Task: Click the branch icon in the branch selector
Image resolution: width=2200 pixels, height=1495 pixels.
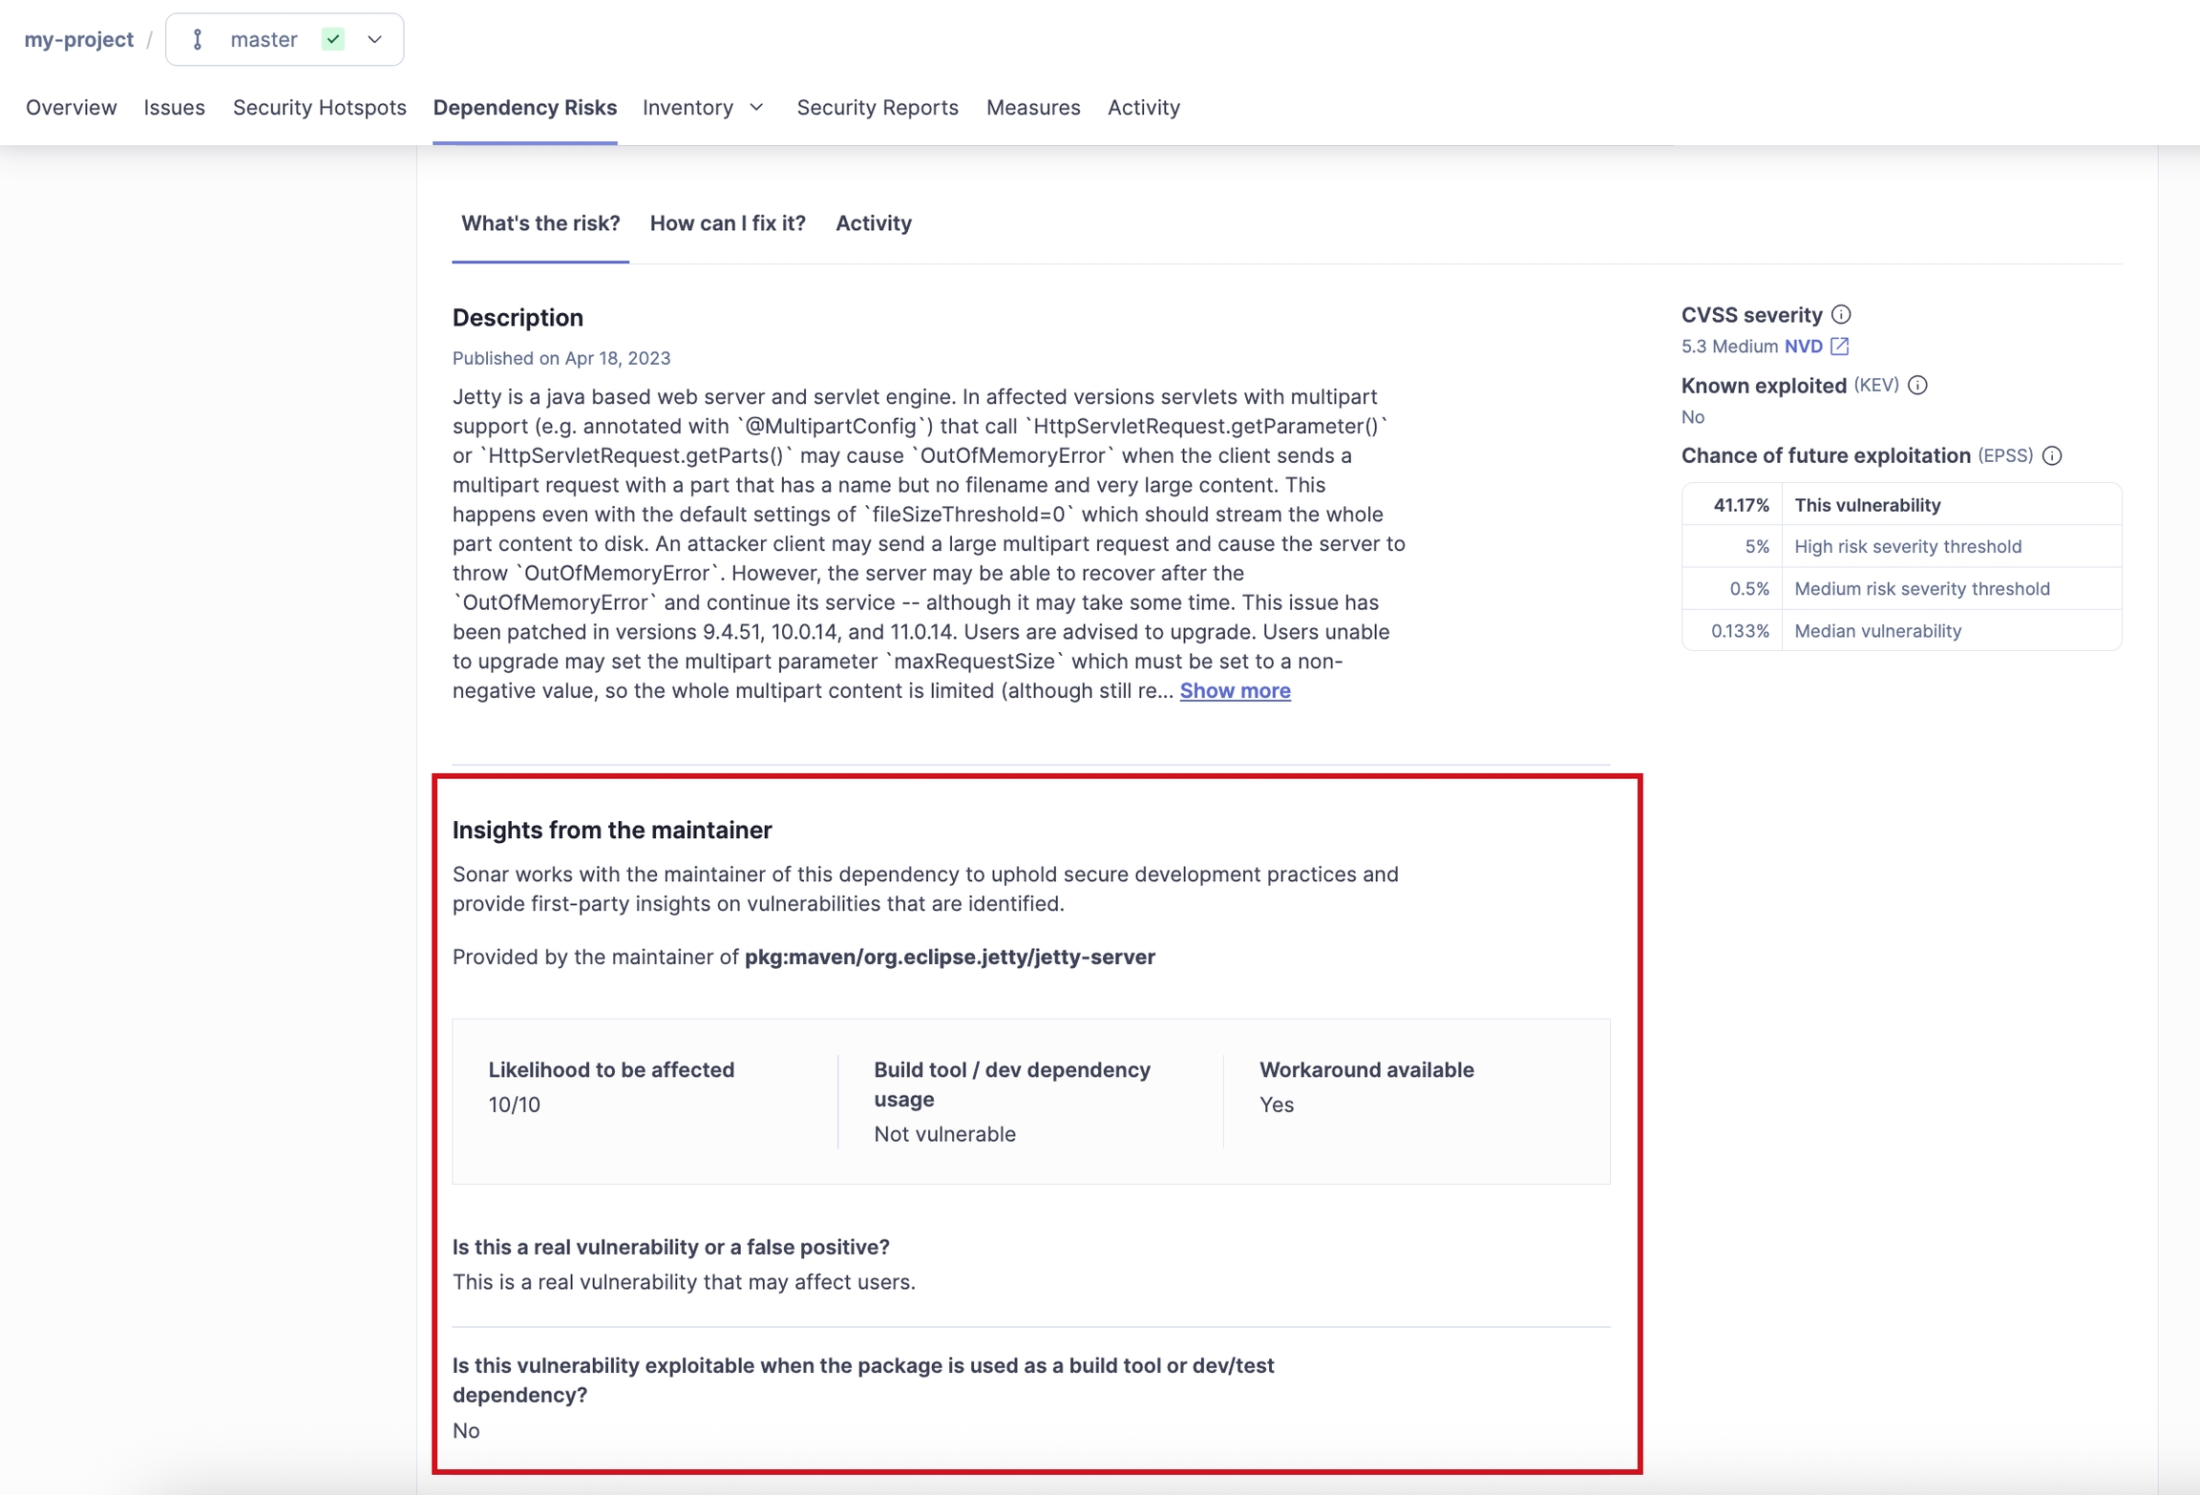Action: (x=198, y=39)
